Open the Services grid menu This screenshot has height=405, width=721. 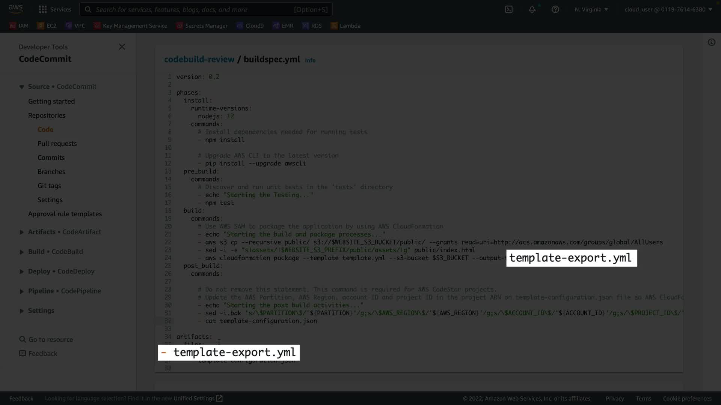(55, 9)
